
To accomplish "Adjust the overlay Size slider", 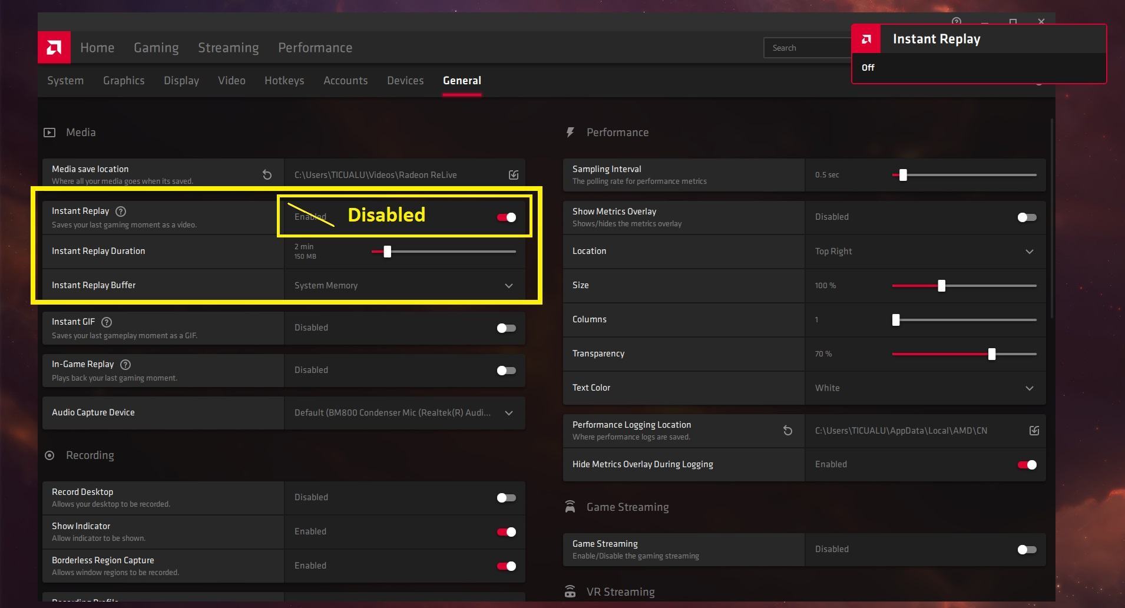I will point(964,286).
